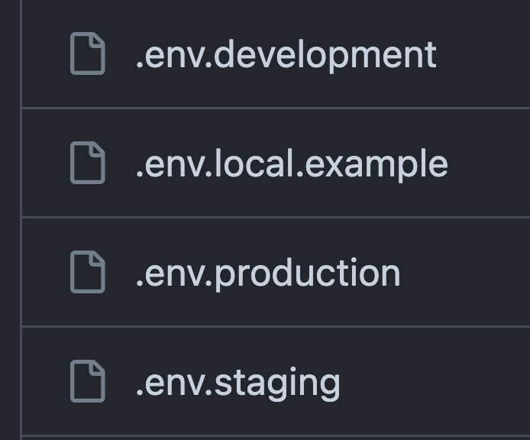The image size is (530, 440).
Task: Select the .env.local.example row's empty area
Action: point(490,163)
